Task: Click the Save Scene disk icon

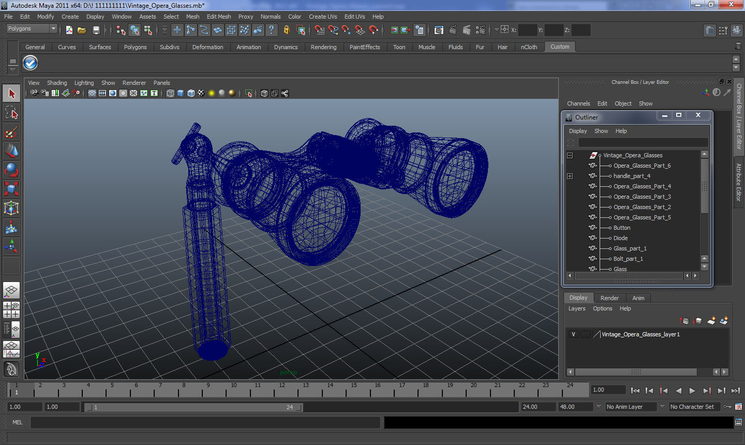Action: [96, 30]
